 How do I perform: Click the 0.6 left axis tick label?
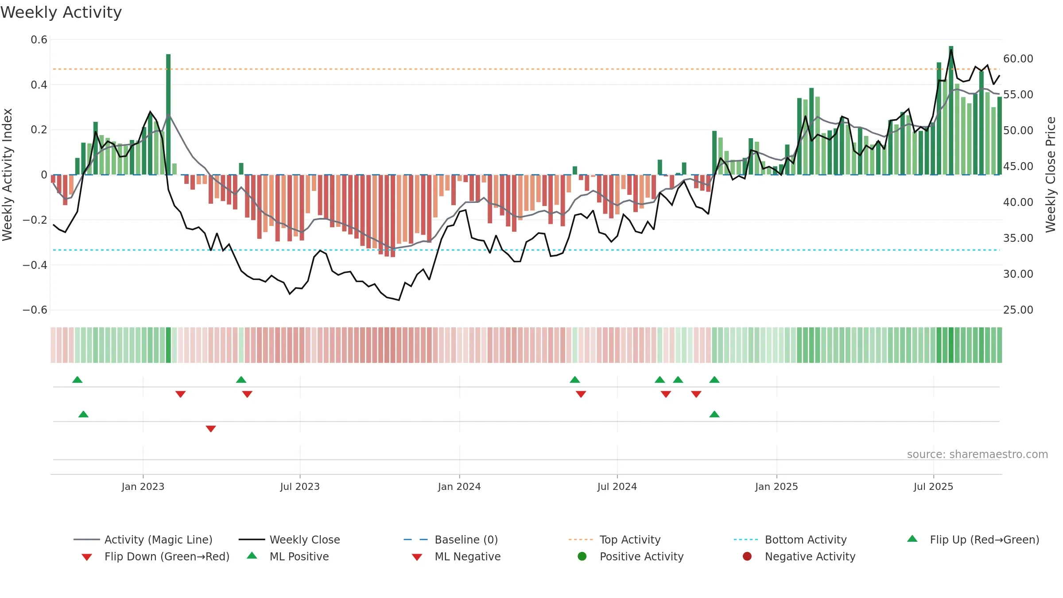[x=39, y=40]
